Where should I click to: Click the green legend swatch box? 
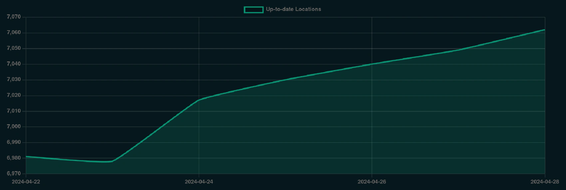[253, 10]
